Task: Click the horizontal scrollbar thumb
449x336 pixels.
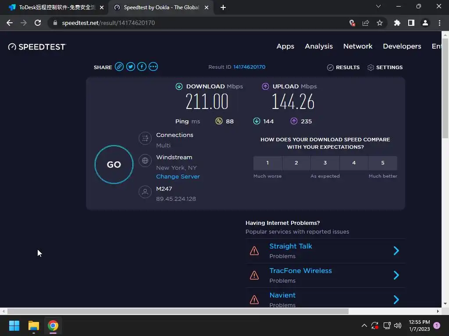Action: [x=178, y=311]
